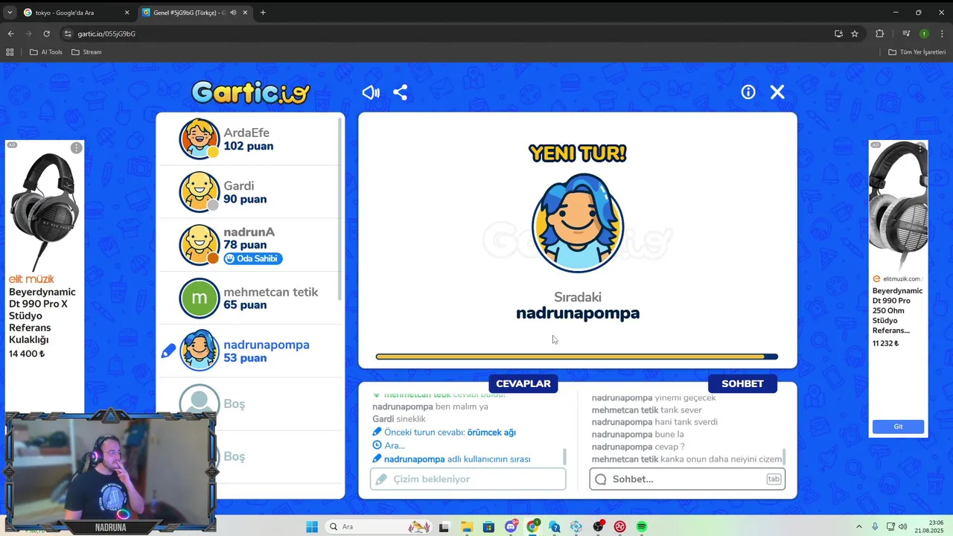Open the room info icon
The height and width of the screenshot is (536, 953).
pyautogui.click(x=748, y=92)
